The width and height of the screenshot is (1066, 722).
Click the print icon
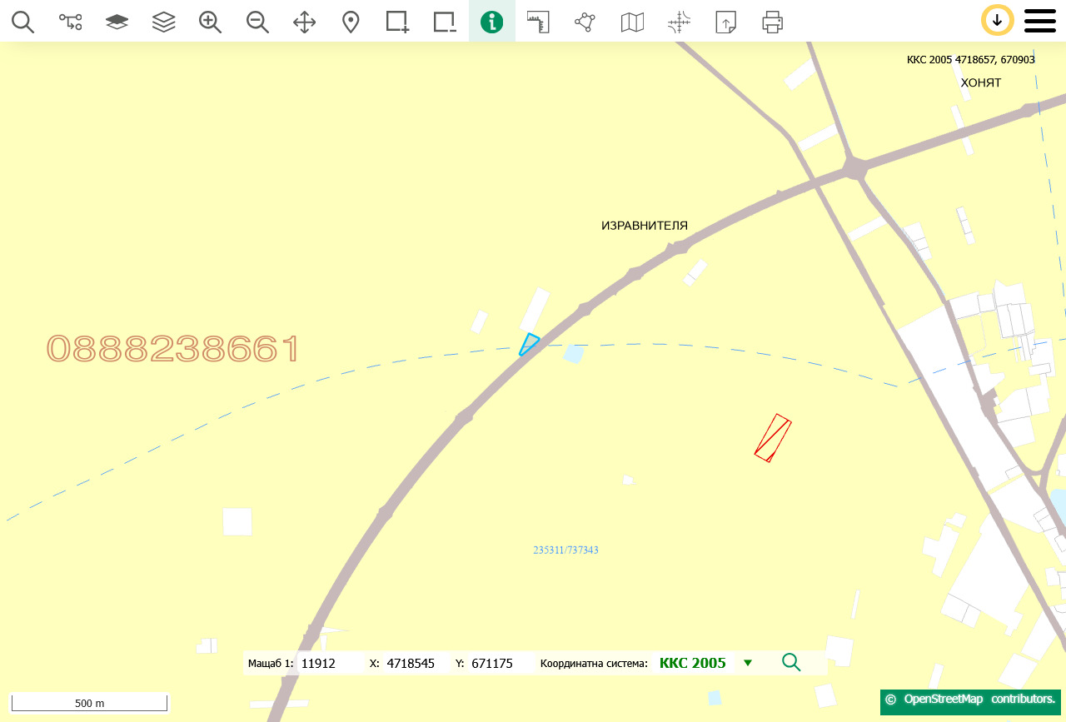772,22
